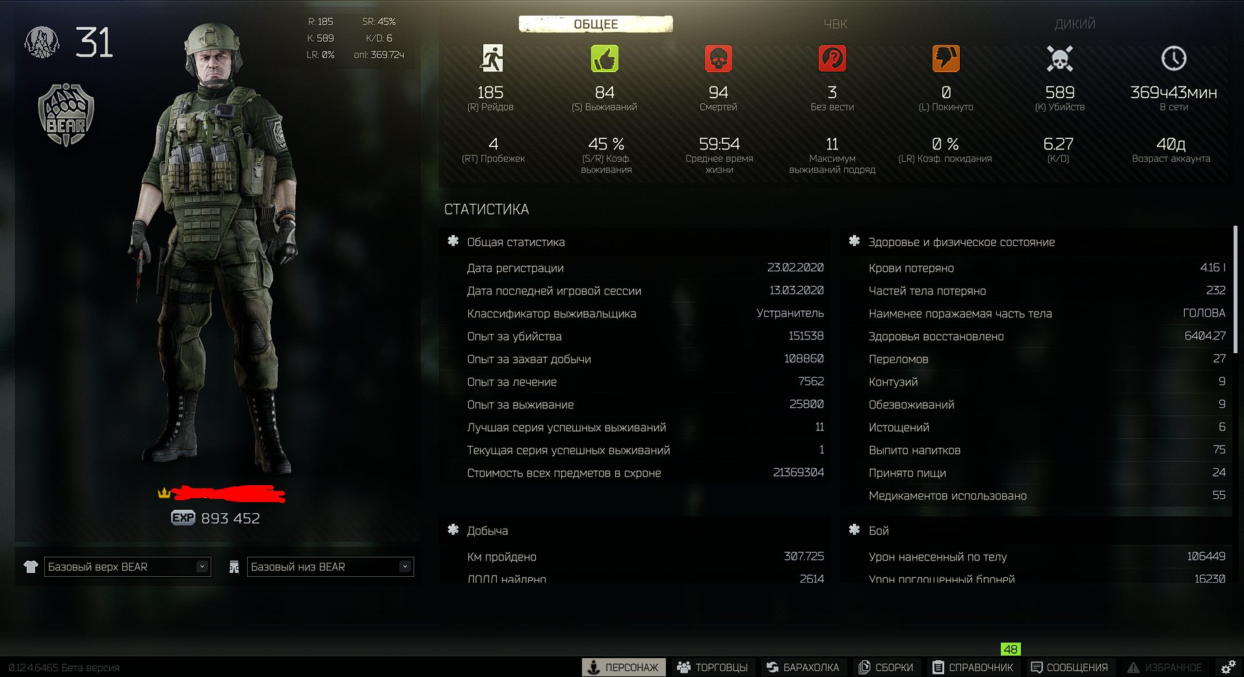The width and height of the screenshot is (1244, 677).
Task: Click the Опыт за убийства value 151538
Action: click(806, 336)
